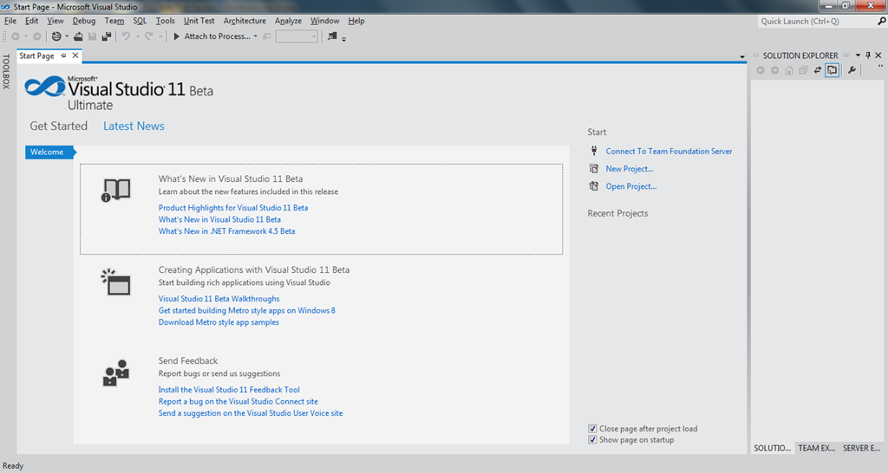Open the Undo history dropdown arrow
This screenshot has width=888, height=473.
coord(137,36)
